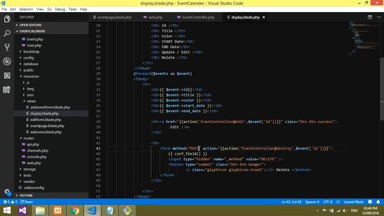Open the Source Control view icon
This screenshot has height=216, width=384.
click(x=7, y=47)
